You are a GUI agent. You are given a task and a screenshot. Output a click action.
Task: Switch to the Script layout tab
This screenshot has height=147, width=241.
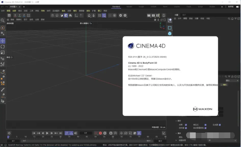200,7
